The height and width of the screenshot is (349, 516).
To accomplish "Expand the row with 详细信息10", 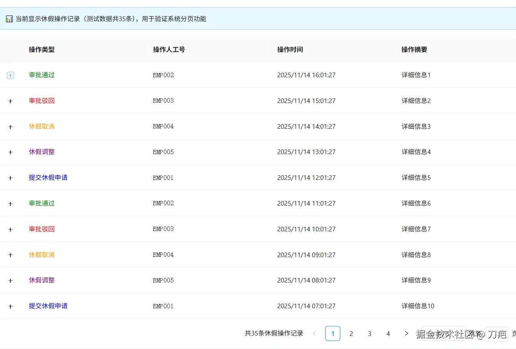I will (10, 306).
